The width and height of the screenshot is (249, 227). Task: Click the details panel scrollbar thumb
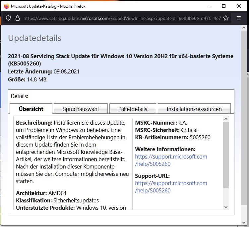coord(226,155)
